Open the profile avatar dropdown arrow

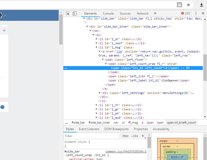tap(5, 16)
